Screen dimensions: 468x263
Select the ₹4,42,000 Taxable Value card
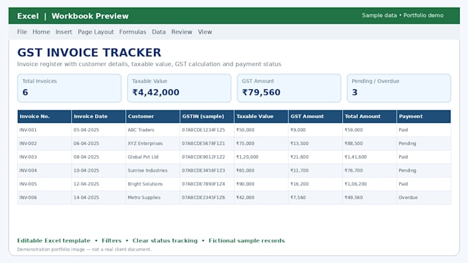point(179,88)
